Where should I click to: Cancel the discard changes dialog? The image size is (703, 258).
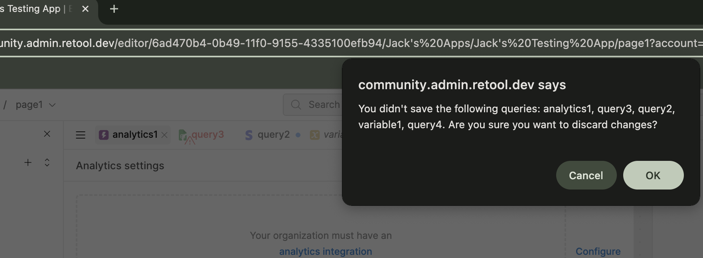586,175
